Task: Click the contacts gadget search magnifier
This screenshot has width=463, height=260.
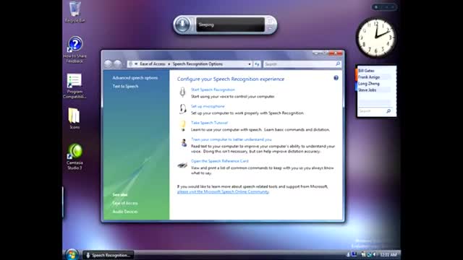Action: pos(388,111)
